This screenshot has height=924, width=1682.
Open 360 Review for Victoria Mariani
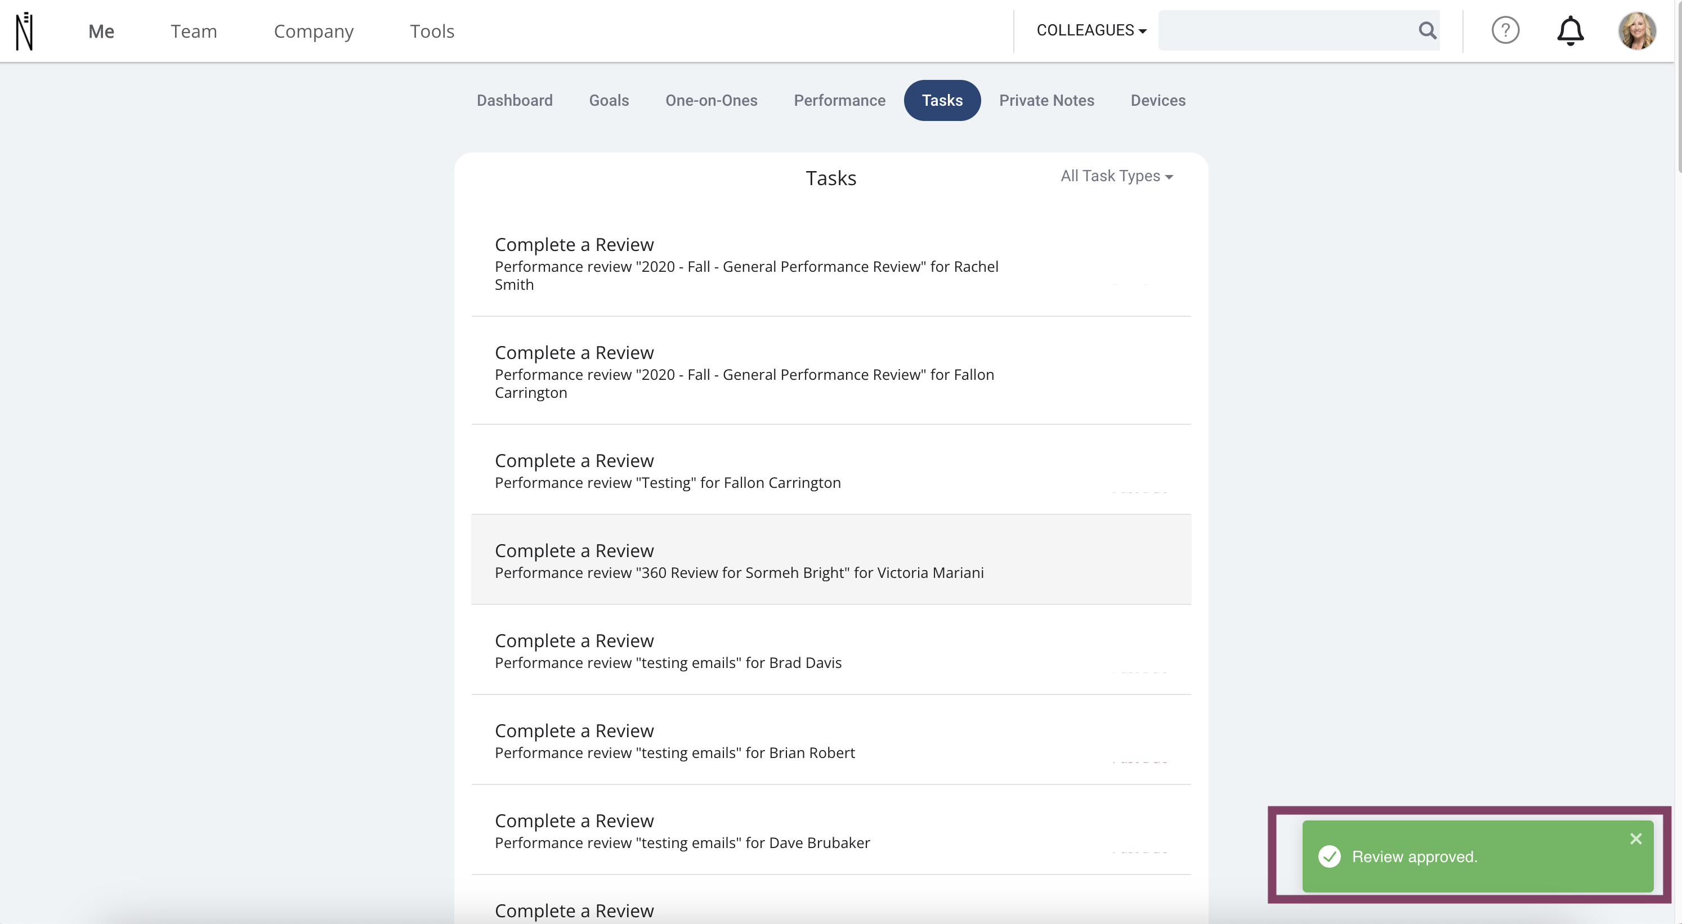830,560
